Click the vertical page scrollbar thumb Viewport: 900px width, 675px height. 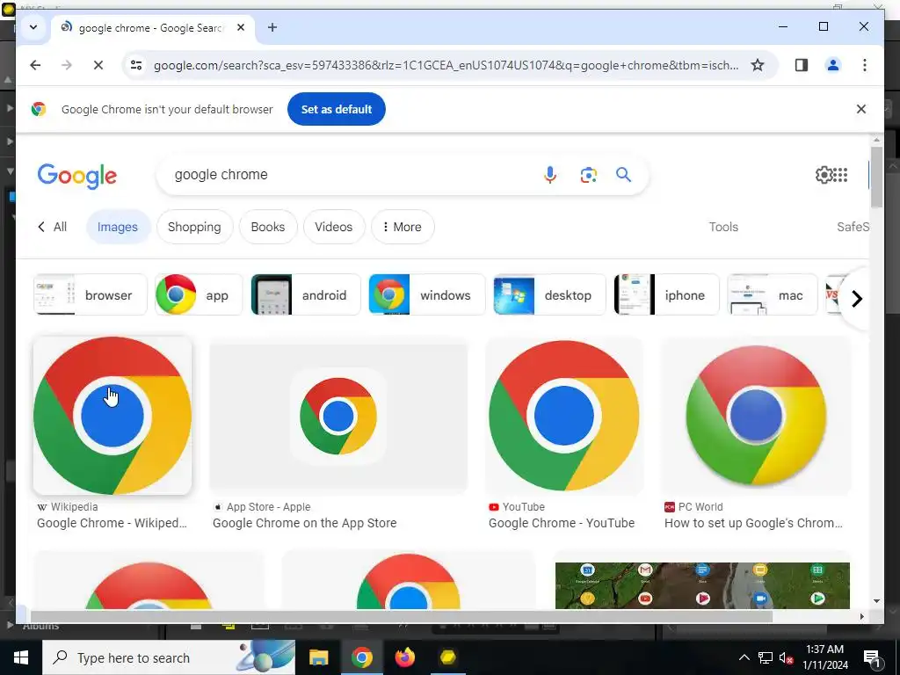[x=876, y=178]
